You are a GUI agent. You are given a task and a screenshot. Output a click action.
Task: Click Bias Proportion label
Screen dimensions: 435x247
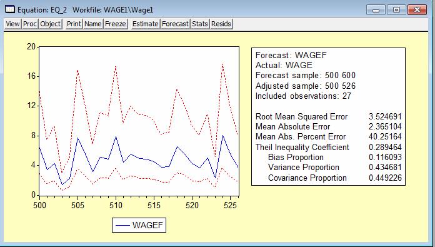click(296, 158)
